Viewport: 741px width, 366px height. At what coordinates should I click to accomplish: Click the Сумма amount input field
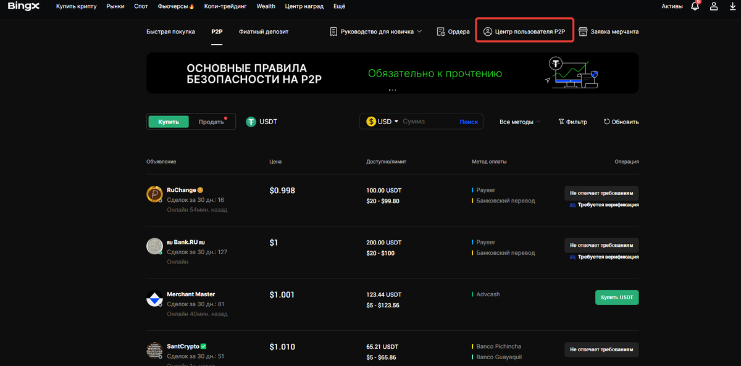[429, 122]
